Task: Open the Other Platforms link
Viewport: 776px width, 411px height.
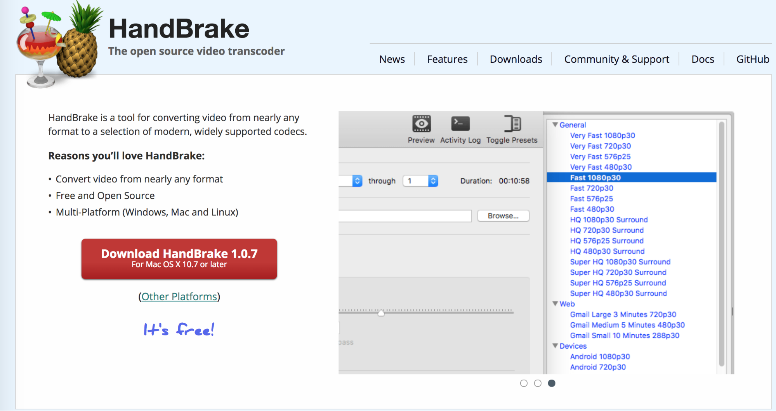Action: click(x=179, y=297)
